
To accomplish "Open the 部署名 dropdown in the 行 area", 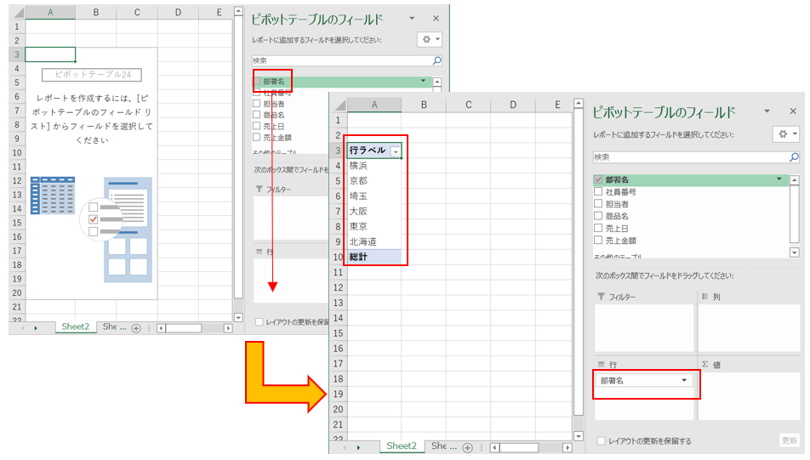I will [x=684, y=381].
